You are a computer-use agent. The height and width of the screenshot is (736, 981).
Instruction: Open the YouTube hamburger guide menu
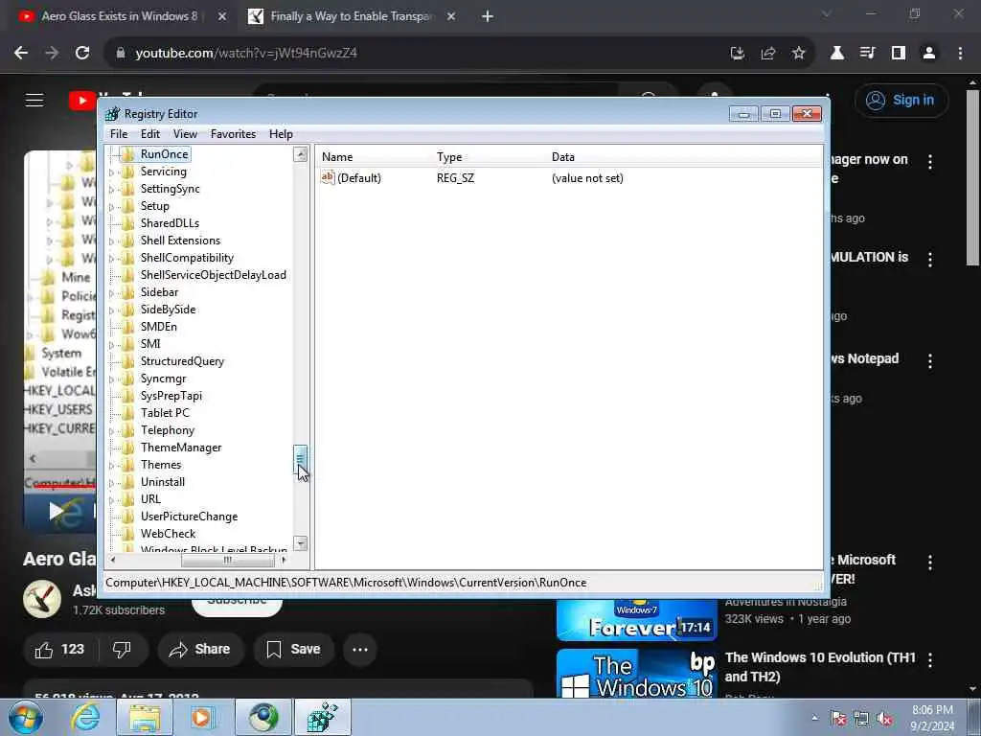click(34, 100)
